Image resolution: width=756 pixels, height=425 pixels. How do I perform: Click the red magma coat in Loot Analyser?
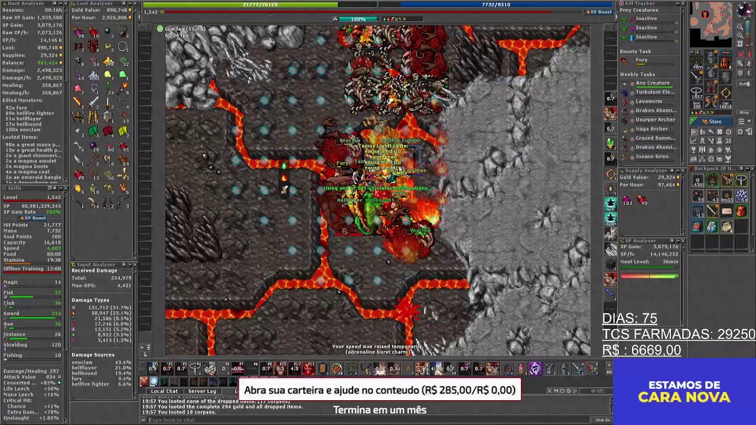click(94, 46)
